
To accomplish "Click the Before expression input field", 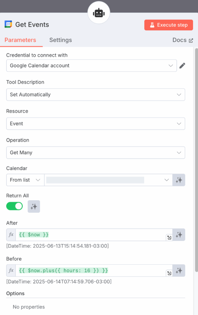I will click(92, 271).
